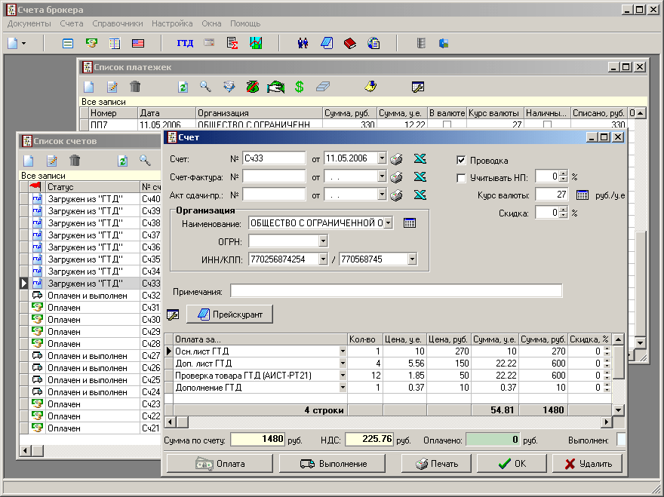
Task: Toggle the В валюте checkbox for payment ПП7
Action: (447, 124)
